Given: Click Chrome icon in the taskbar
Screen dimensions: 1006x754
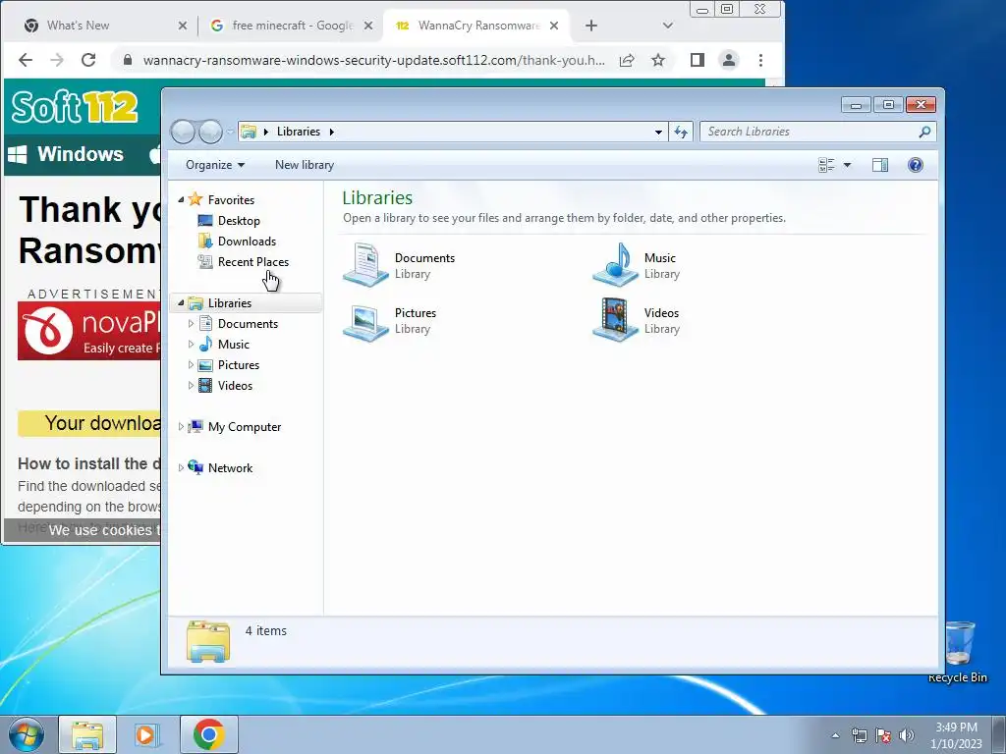Looking at the screenshot, I should [x=208, y=734].
